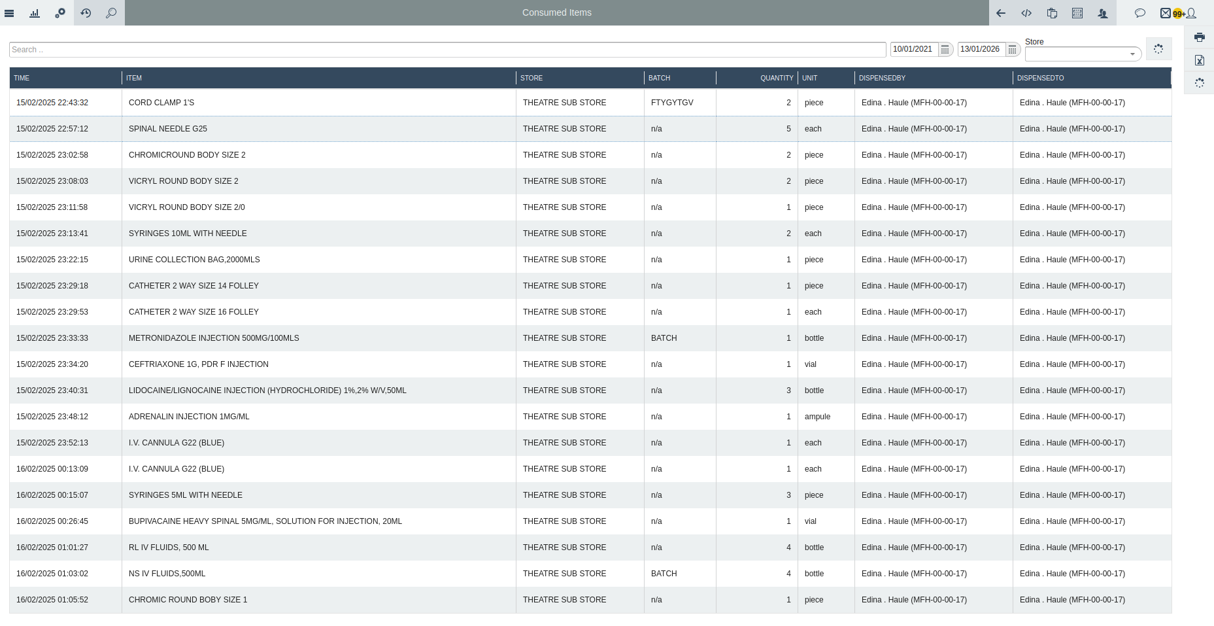Image resolution: width=1214 pixels, height=626 pixels.
Task: Click time cell 15/02/2025 22:43:32
Action: (65, 103)
